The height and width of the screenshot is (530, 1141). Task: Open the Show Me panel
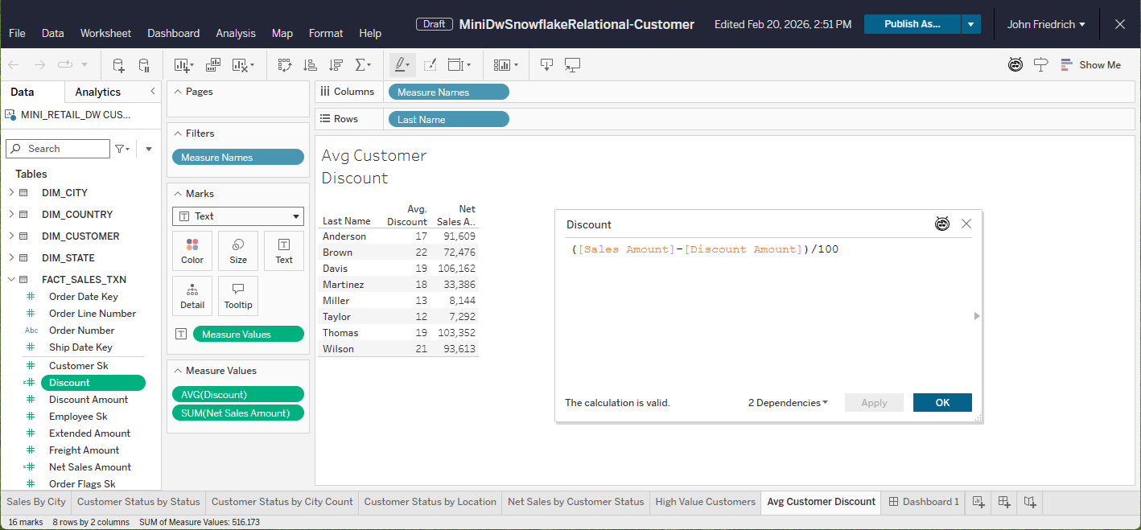pos(1090,65)
